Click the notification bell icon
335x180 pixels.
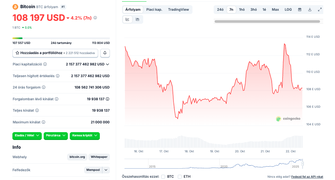coord(105,53)
